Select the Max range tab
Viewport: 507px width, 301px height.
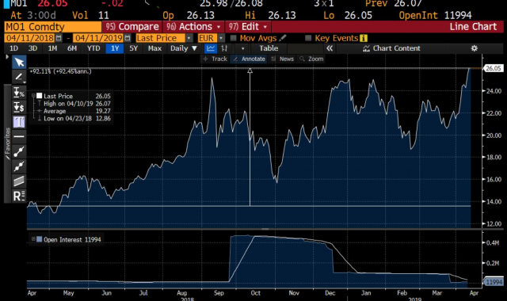[154, 48]
